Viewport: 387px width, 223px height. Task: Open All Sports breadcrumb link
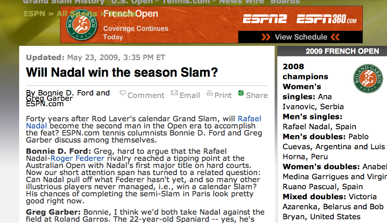pos(77,14)
